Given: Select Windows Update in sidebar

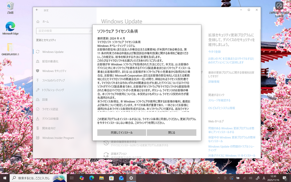Looking at the screenshot, I should (x=53, y=52).
